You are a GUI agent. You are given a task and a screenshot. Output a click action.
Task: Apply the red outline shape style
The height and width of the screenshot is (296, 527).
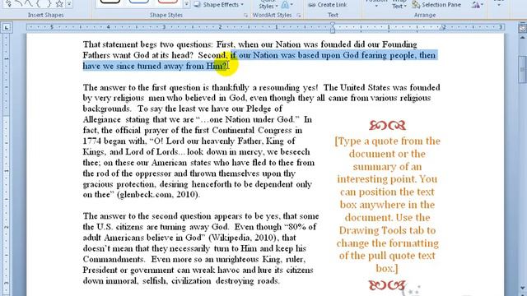[168, 2]
